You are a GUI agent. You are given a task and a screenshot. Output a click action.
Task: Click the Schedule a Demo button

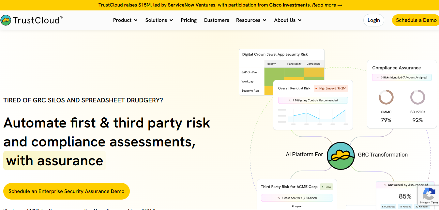pyautogui.click(x=416, y=20)
